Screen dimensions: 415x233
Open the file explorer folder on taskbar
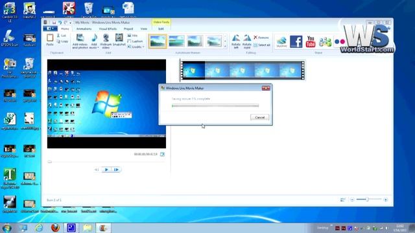(x=87, y=228)
